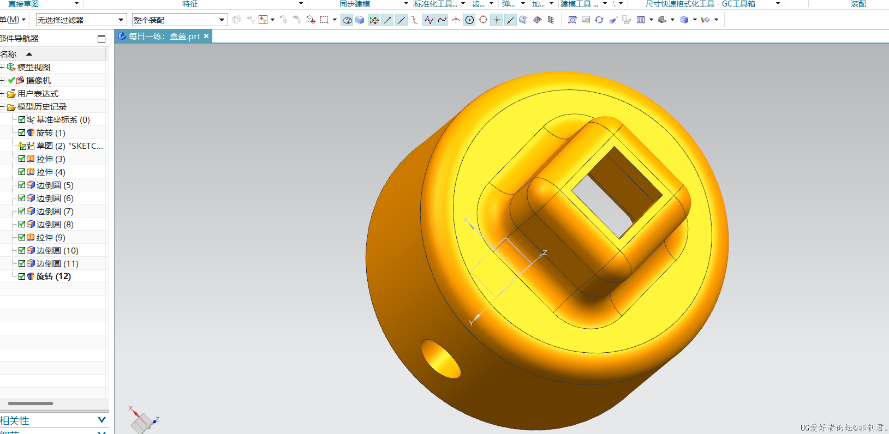Click the navigator horizontal scrollbar thumb
Image resolution: width=889 pixels, height=434 pixels.
pos(31,403)
